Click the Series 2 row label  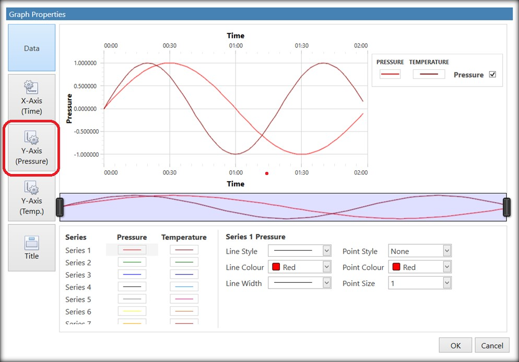pyautogui.click(x=78, y=263)
